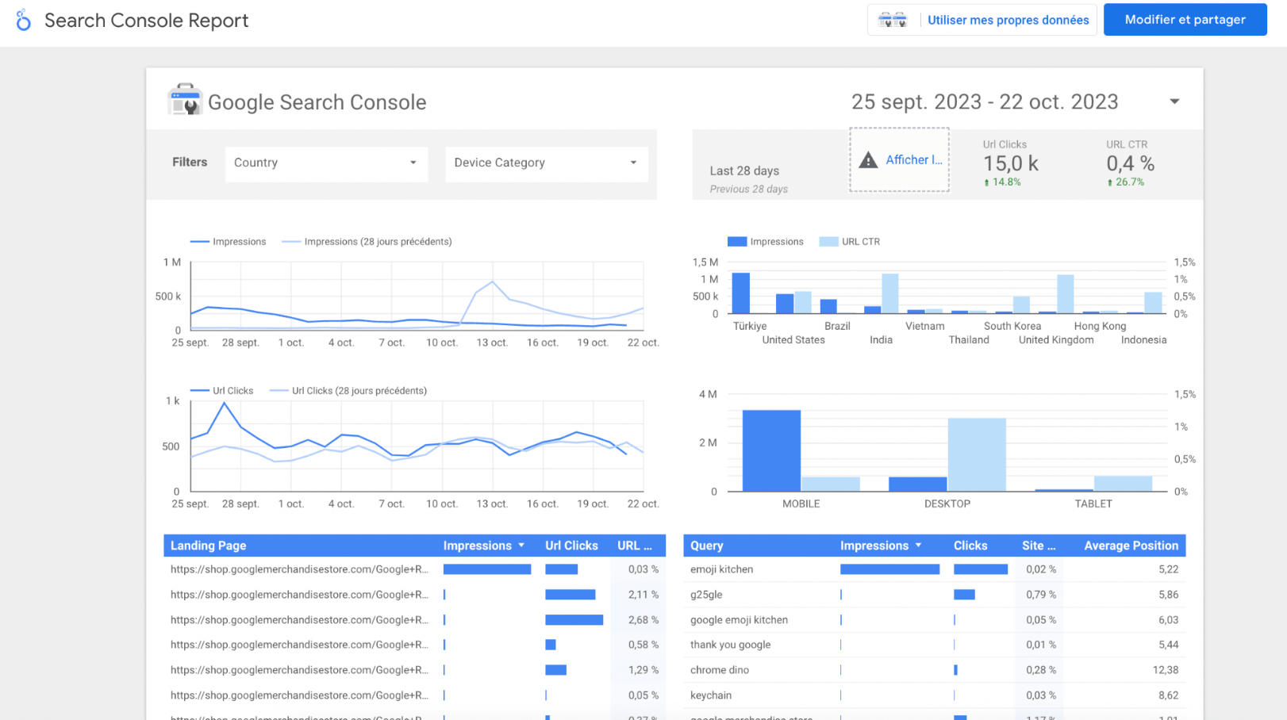
Task: Click the Impressions legend swatch of line chart
Action: (x=199, y=242)
